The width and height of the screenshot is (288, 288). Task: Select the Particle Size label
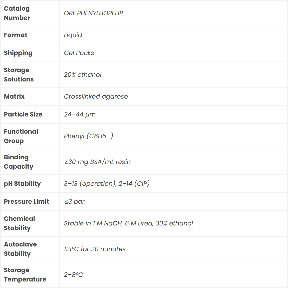coord(23,114)
